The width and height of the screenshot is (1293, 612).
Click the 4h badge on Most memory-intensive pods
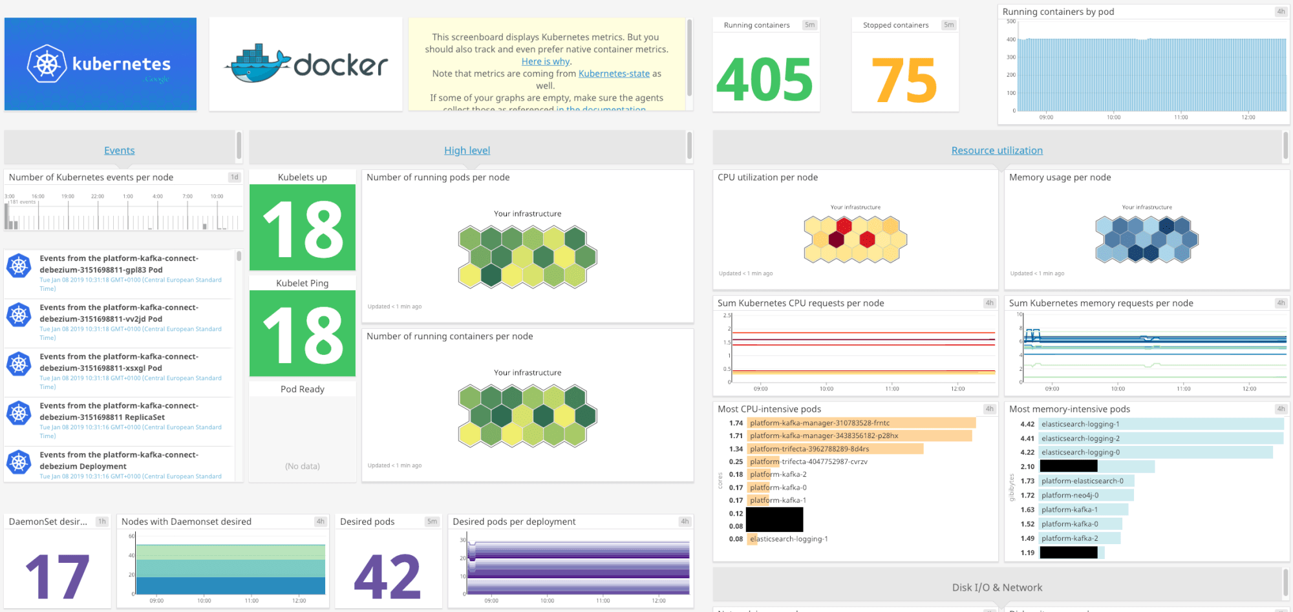pos(1281,409)
